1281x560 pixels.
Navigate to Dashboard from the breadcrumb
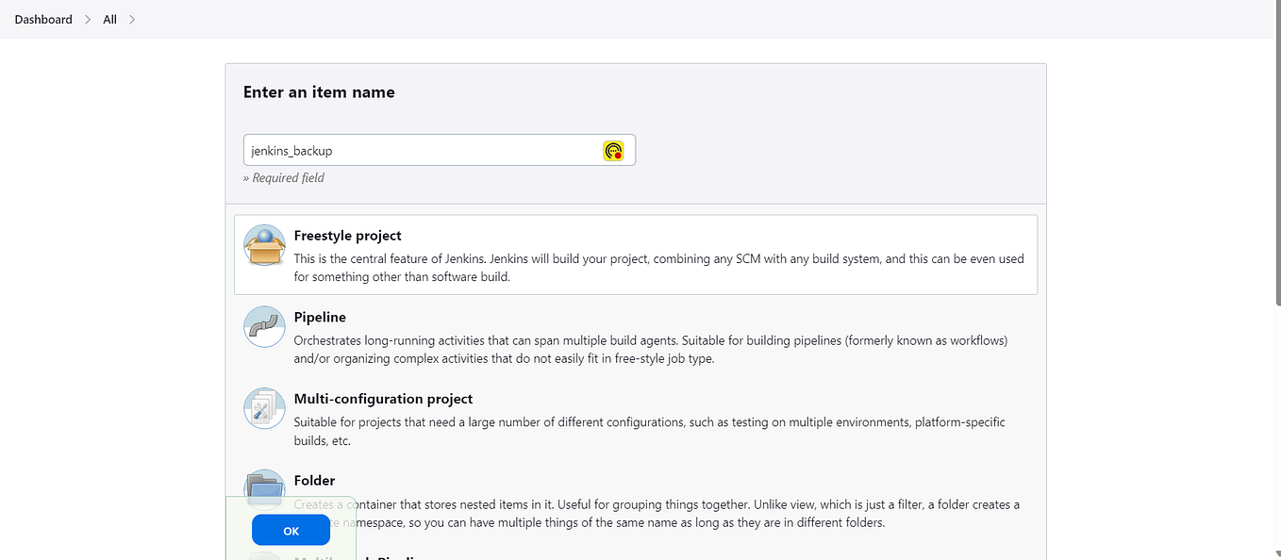tap(42, 19)
